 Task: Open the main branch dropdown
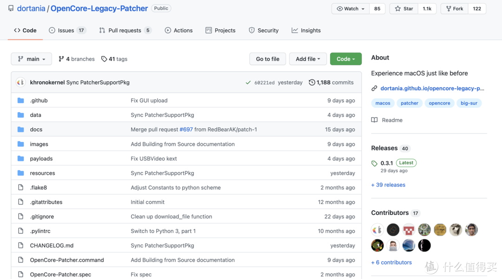(32, 59)
